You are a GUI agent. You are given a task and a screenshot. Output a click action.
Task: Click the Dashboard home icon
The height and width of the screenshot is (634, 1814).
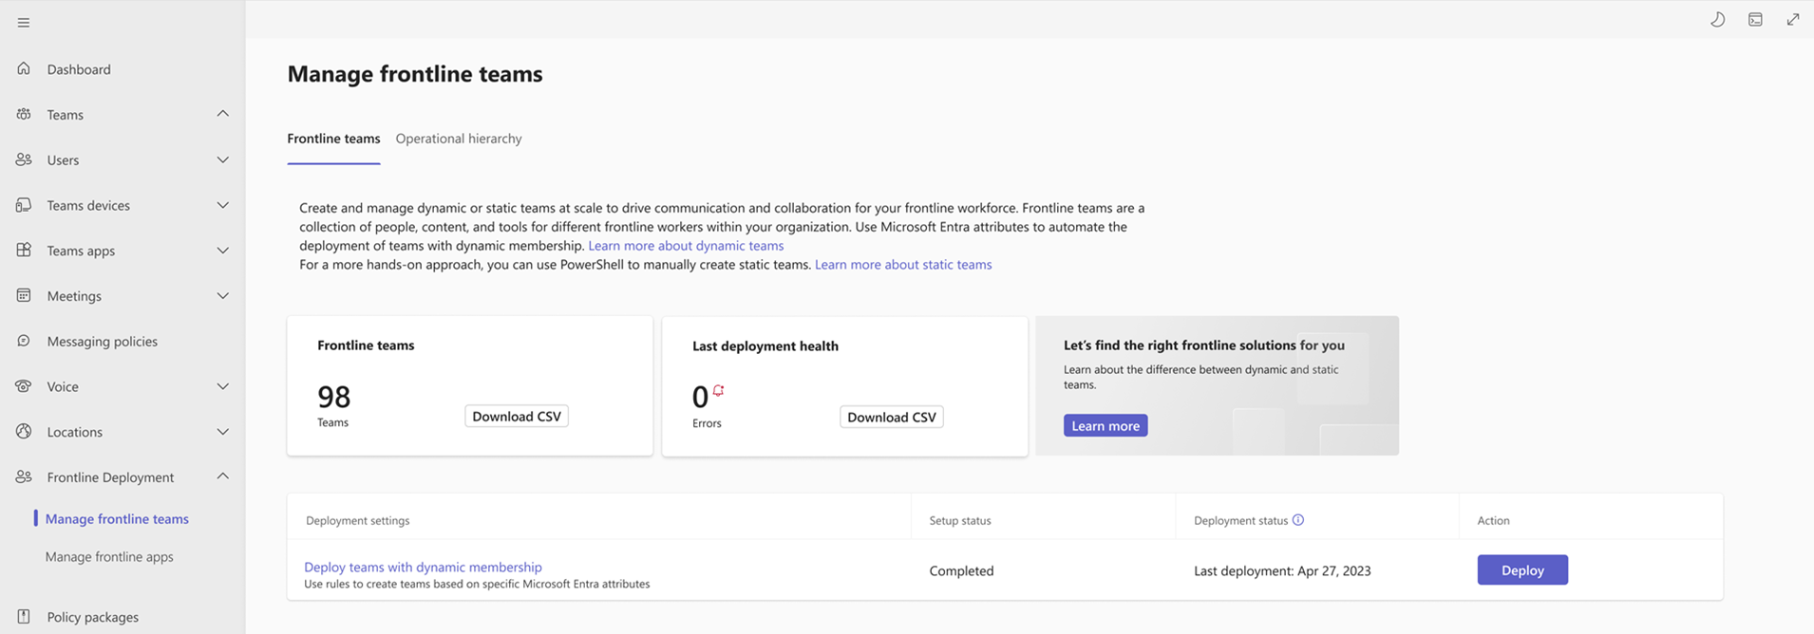coord(24,68)
